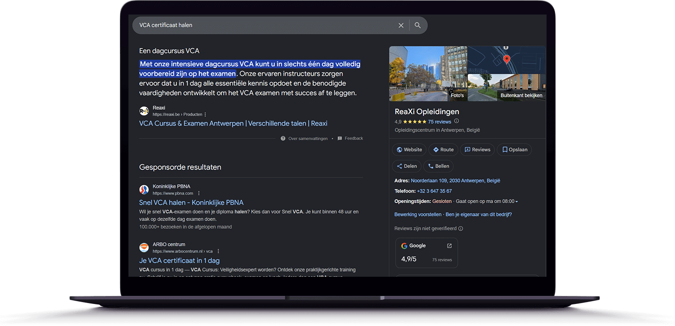Open the 'VCA Cursus & Examen Antwerpen' result link
Image resolution: width=675 pixels, height=326 pixels.
point(233,123)
